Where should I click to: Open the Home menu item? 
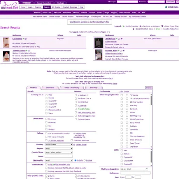(x=23, y=7)
